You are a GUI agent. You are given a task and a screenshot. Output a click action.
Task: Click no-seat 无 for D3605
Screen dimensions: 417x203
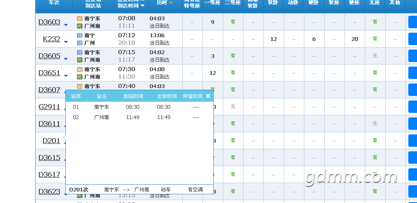tap(375, 56)
